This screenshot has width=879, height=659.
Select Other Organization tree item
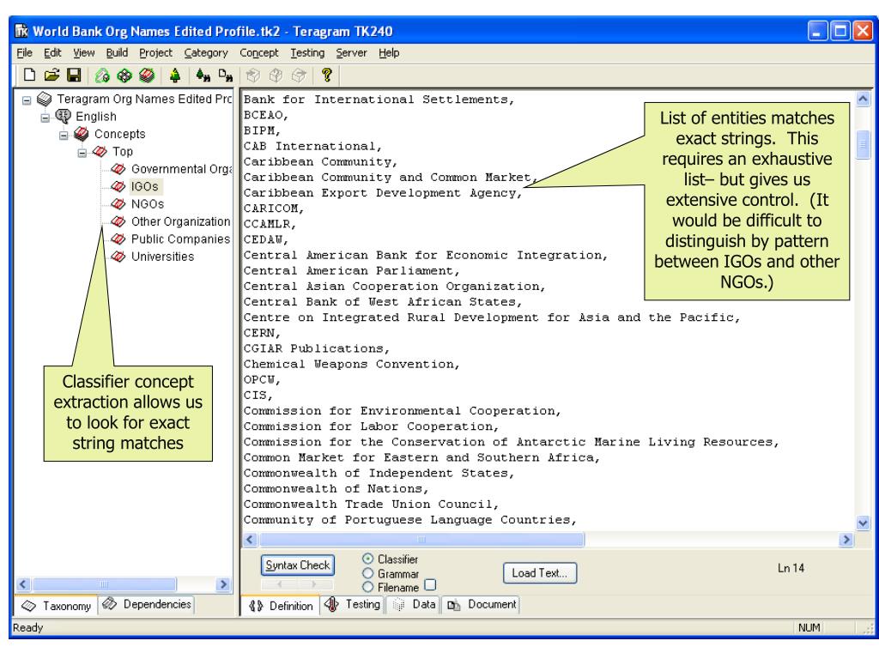(x=180, y=221)
